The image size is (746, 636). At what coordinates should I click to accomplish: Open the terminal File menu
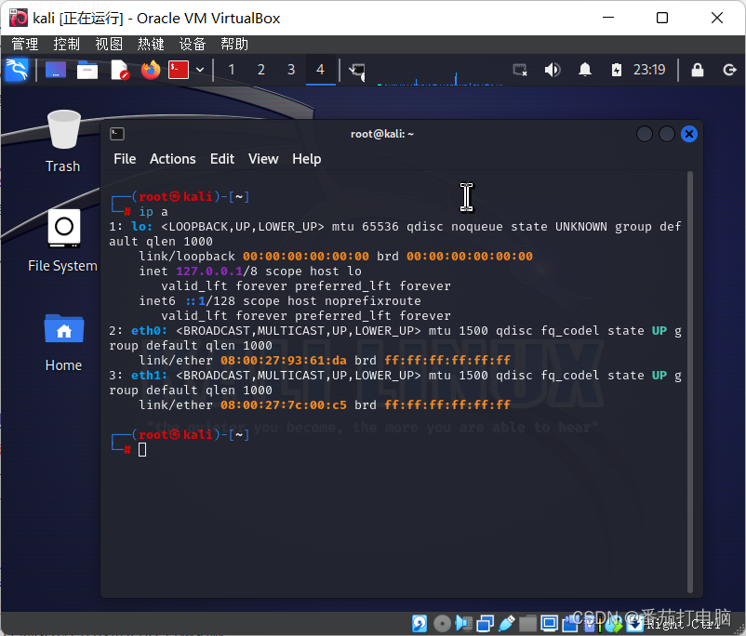125,159
